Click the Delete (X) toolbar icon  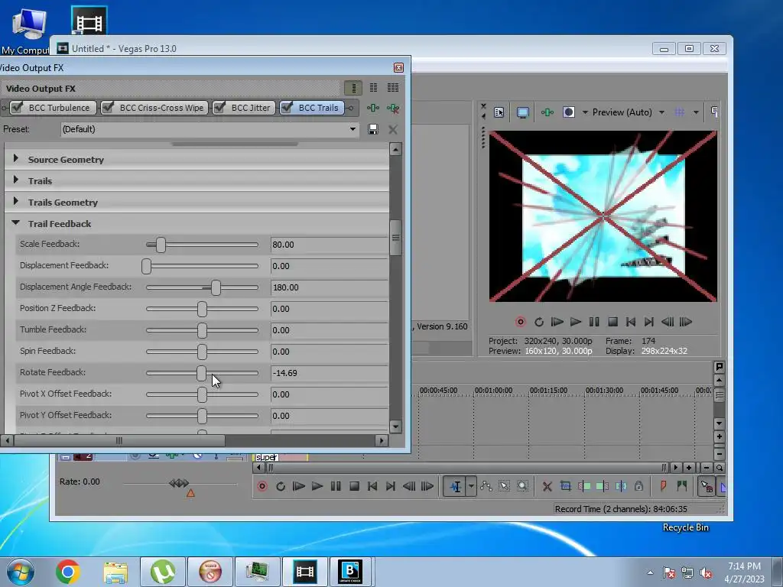click(547, 486)
